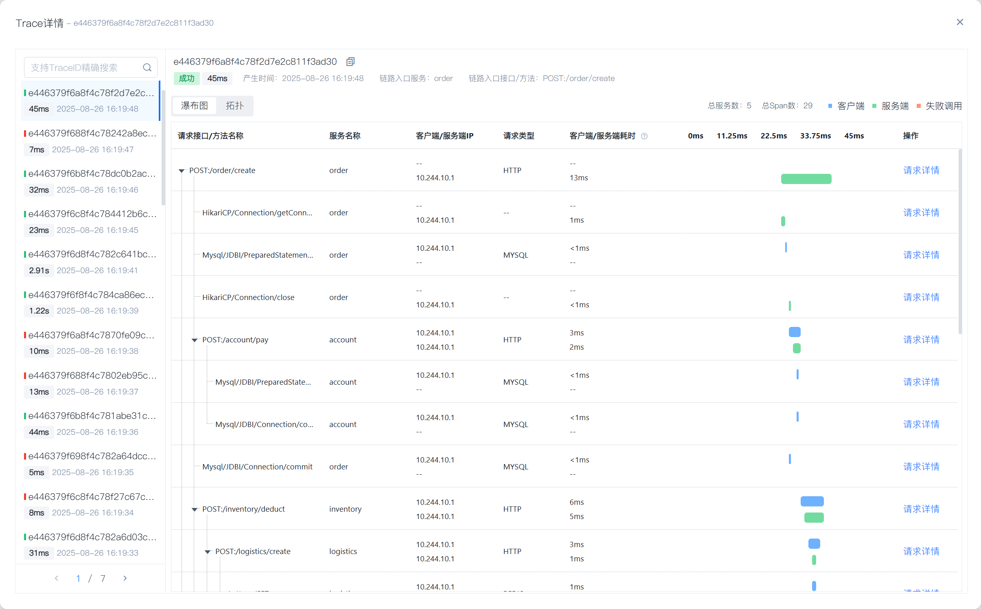
Task: Go to the previous trace list page
Action: coord(57,578)
